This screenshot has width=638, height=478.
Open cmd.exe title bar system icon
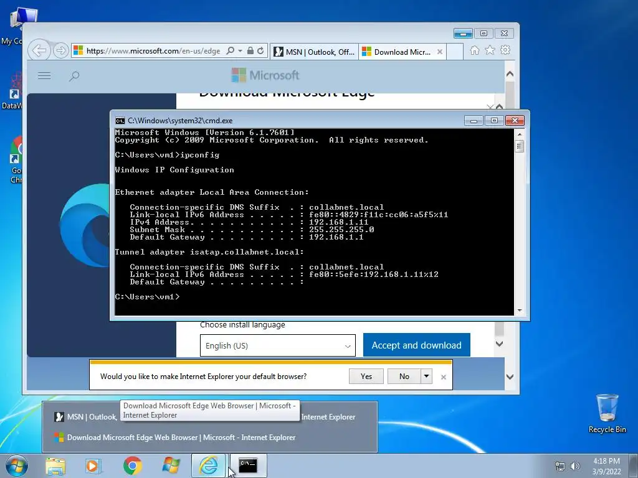[x=120, y=121]
